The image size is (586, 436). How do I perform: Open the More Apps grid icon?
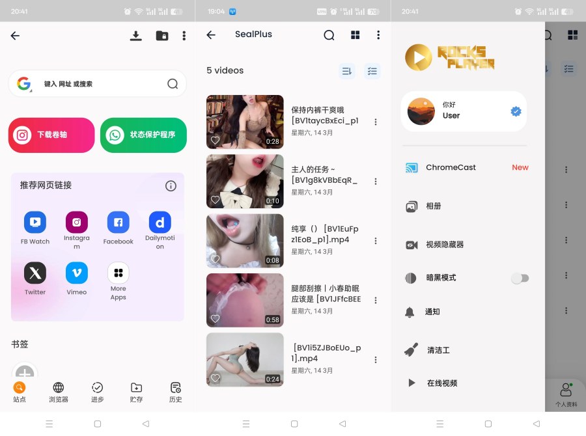[118, 273]
